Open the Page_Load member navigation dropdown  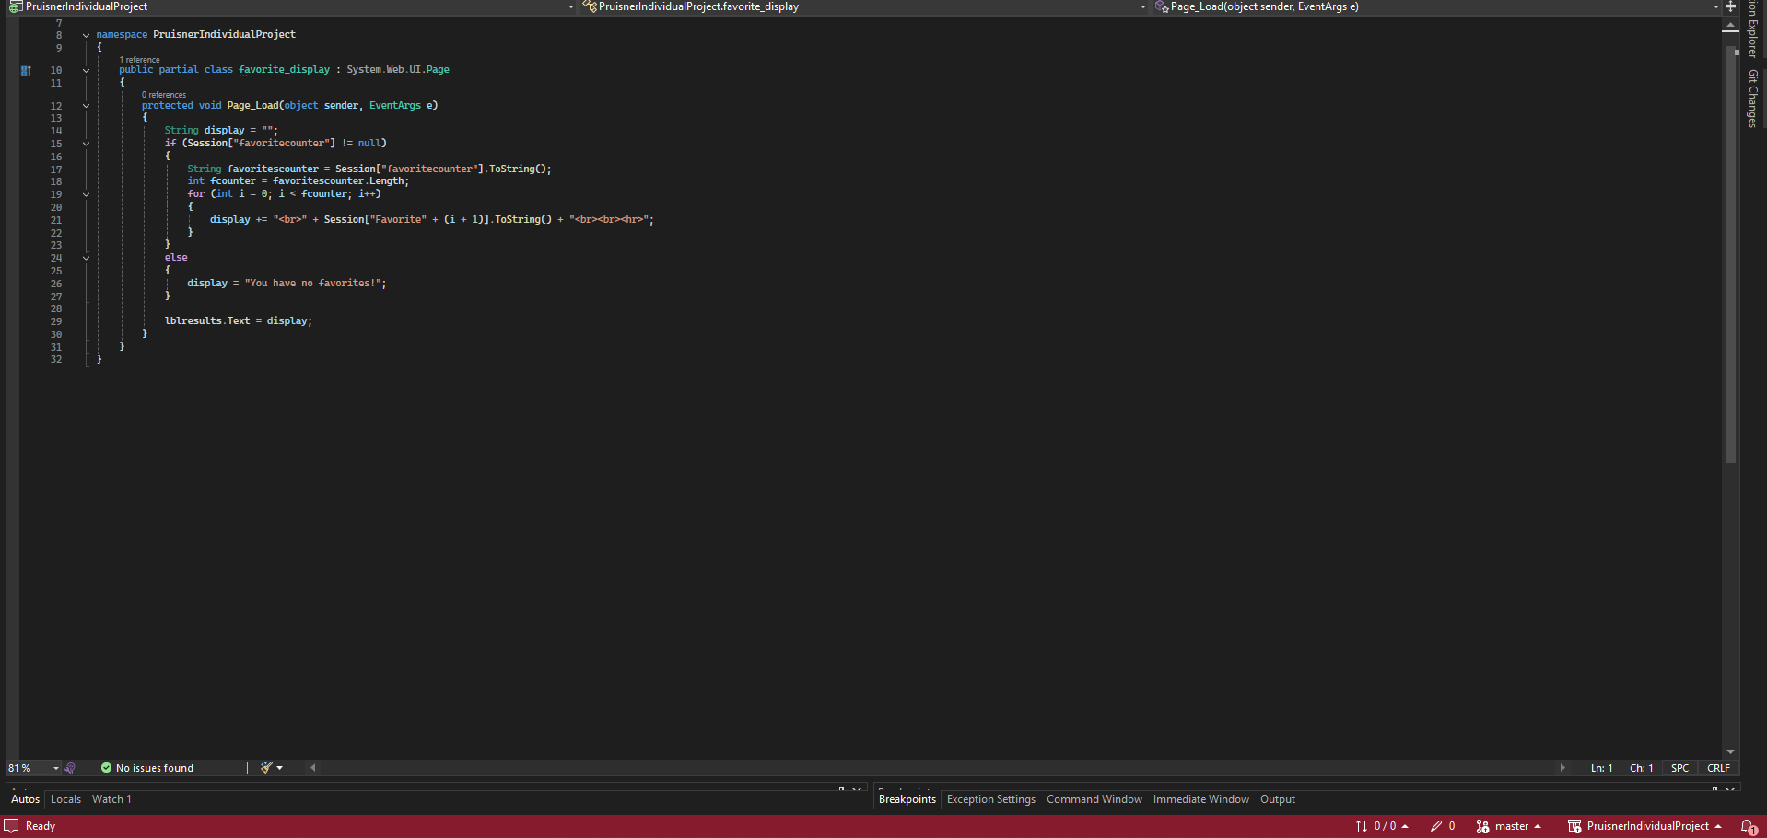pos(1715,6)
